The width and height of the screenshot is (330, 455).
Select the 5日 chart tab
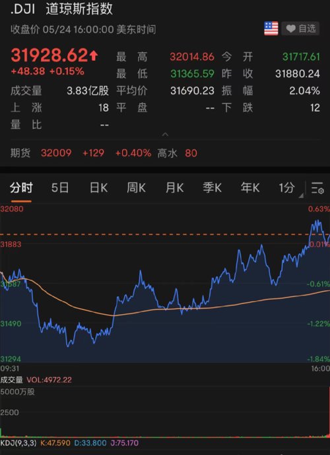tap(60, 188)
